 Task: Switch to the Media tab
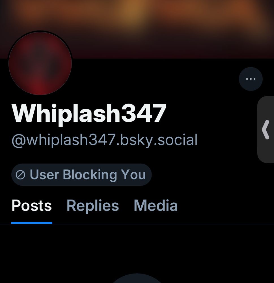(156, 205)
